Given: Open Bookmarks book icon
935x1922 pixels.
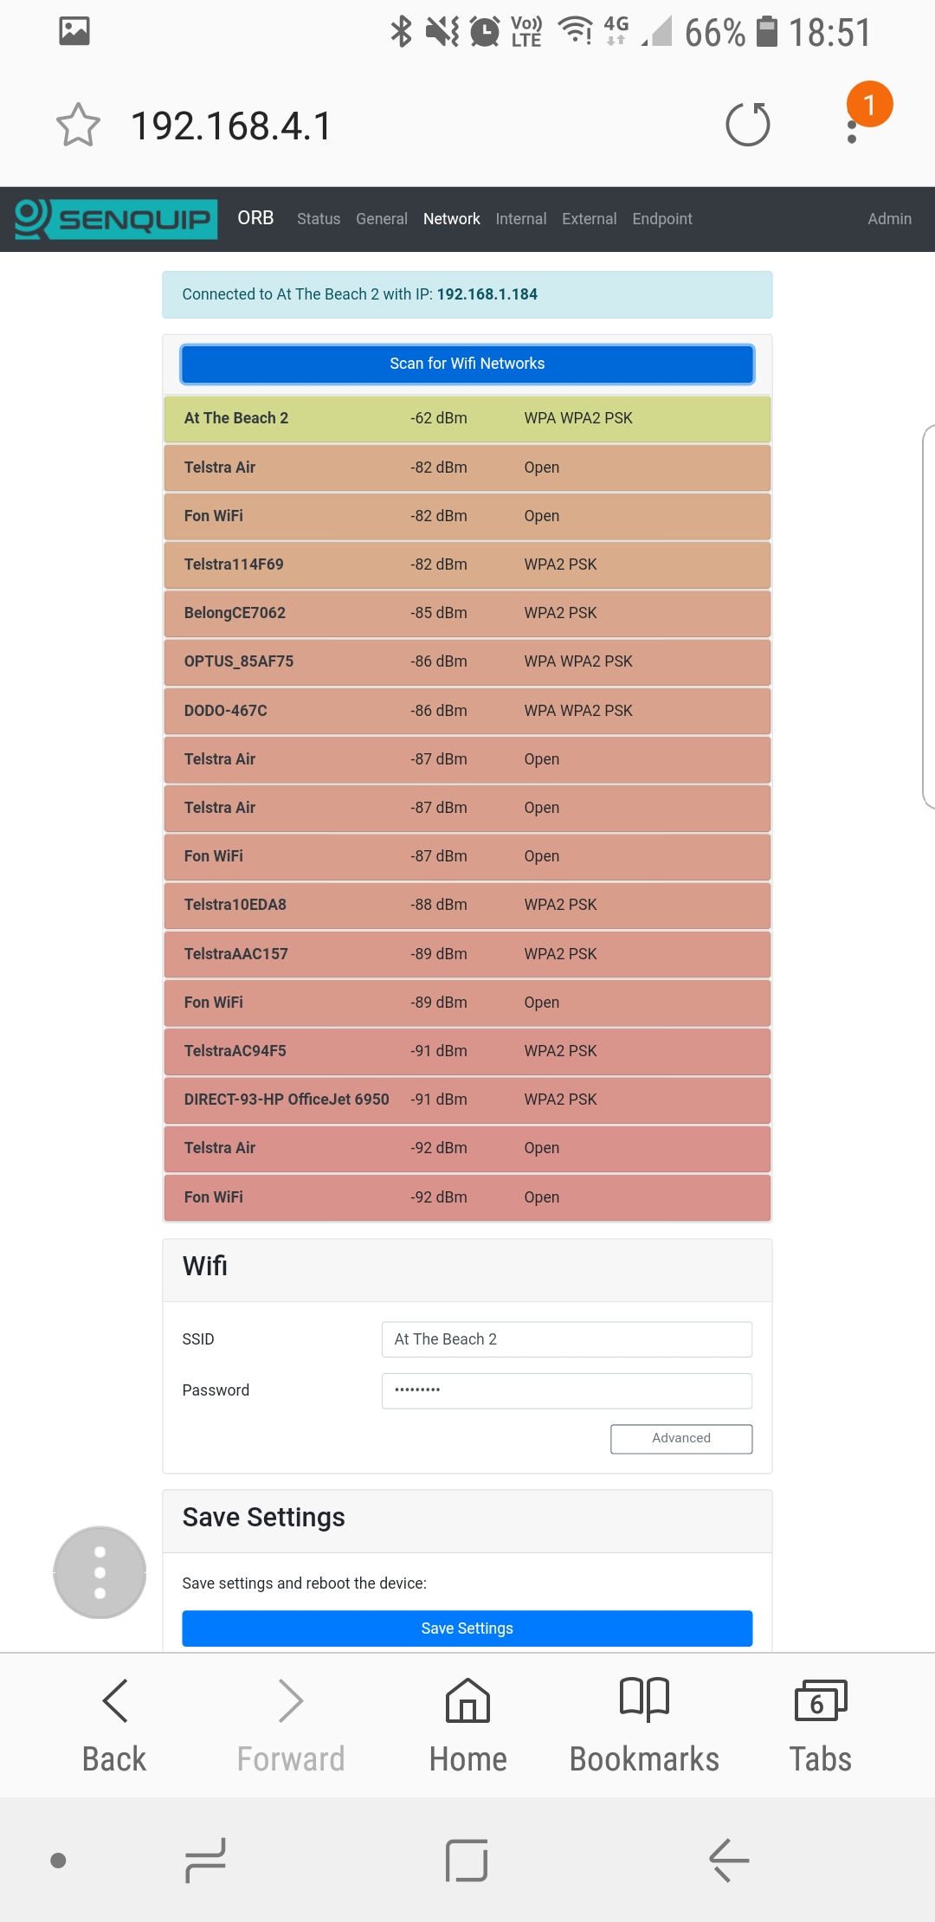Looking at the screenshot, I should coord(644,1722).
